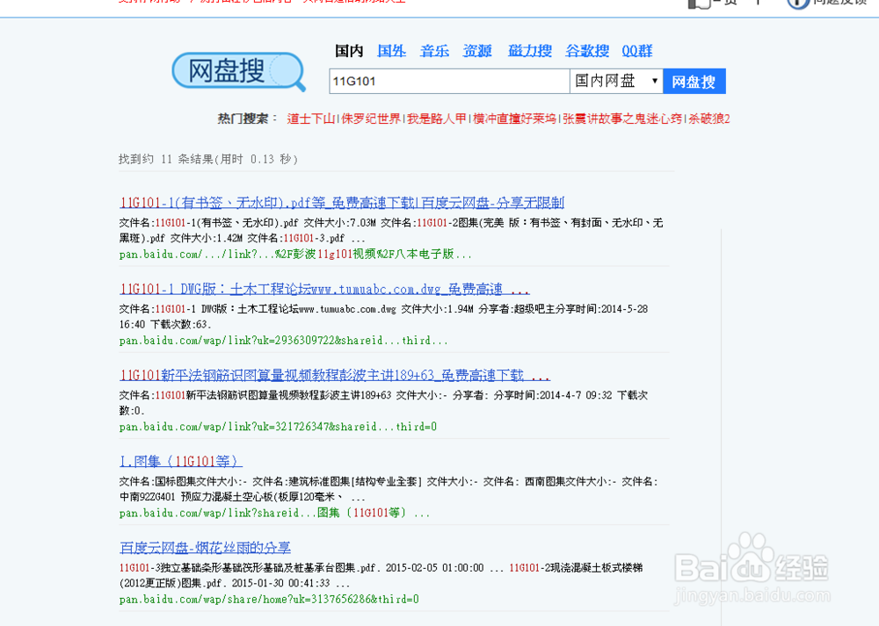Viewport: 879px width, 626px height.
Task: Click green URL with uk=2936309722
Action: 284,341
